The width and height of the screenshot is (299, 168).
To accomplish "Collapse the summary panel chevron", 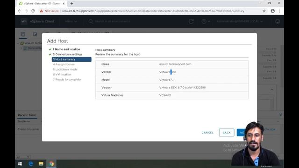I will (x=272, y=90).
